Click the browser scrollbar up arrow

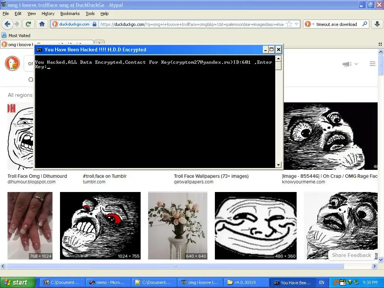tap(381, 52)
